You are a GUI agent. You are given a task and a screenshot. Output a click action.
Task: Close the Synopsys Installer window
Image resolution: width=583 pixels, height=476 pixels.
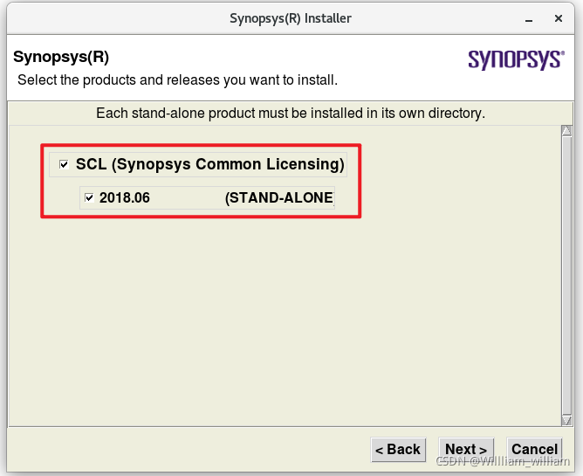(x=558, y=18)
